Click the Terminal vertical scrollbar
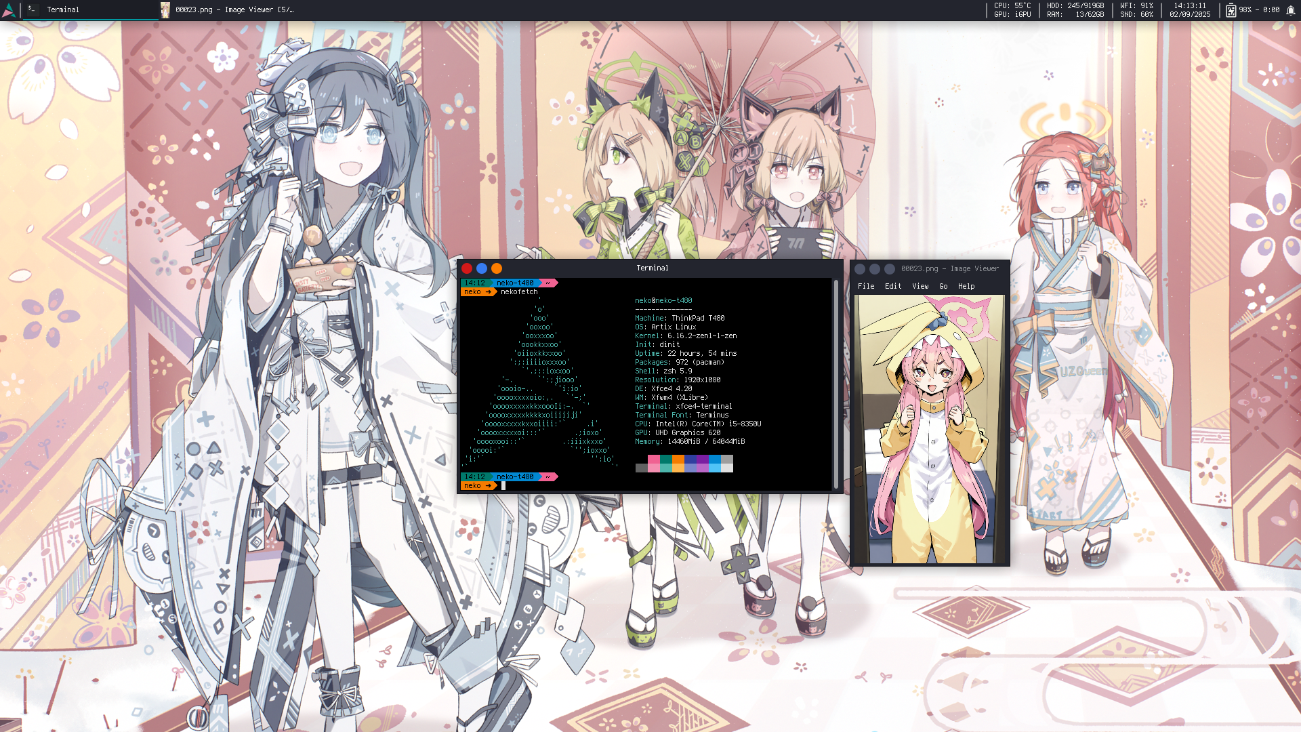Image resolution: width=1301 pixels, height=732 pixels. [835, 383]
